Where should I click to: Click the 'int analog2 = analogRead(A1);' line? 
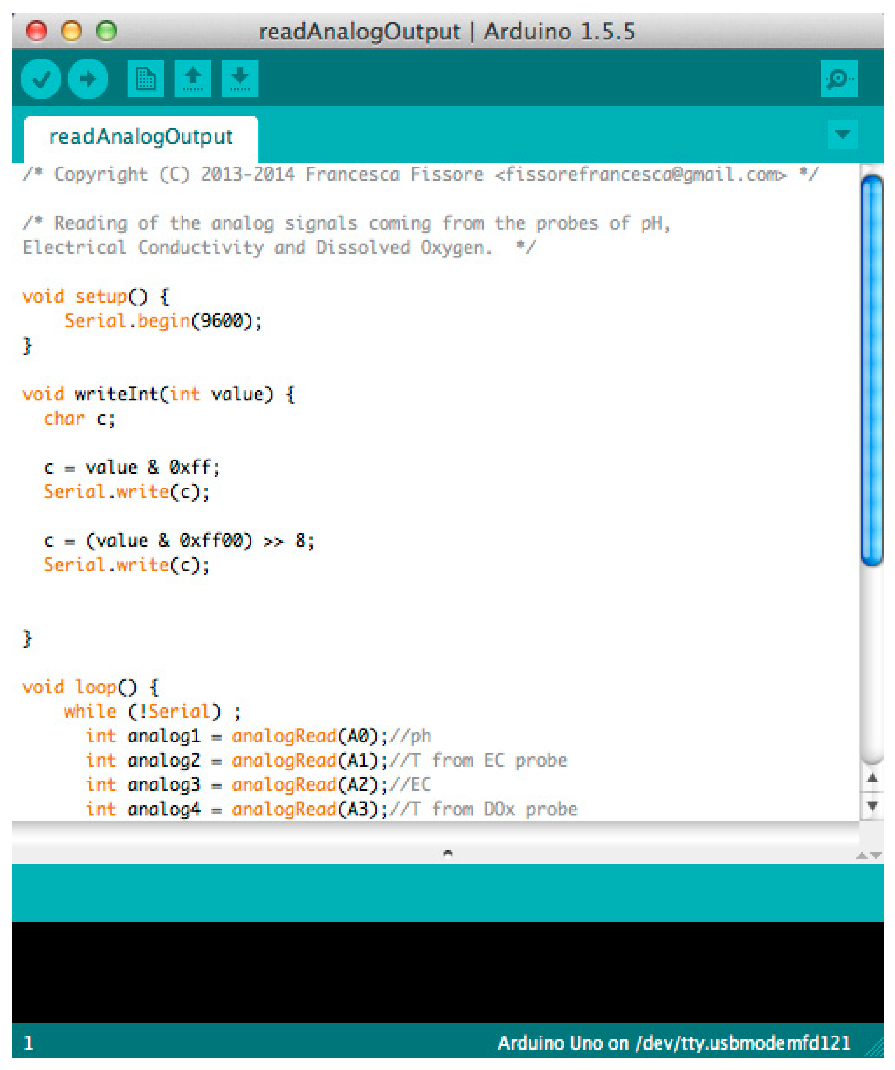(237, 761)
